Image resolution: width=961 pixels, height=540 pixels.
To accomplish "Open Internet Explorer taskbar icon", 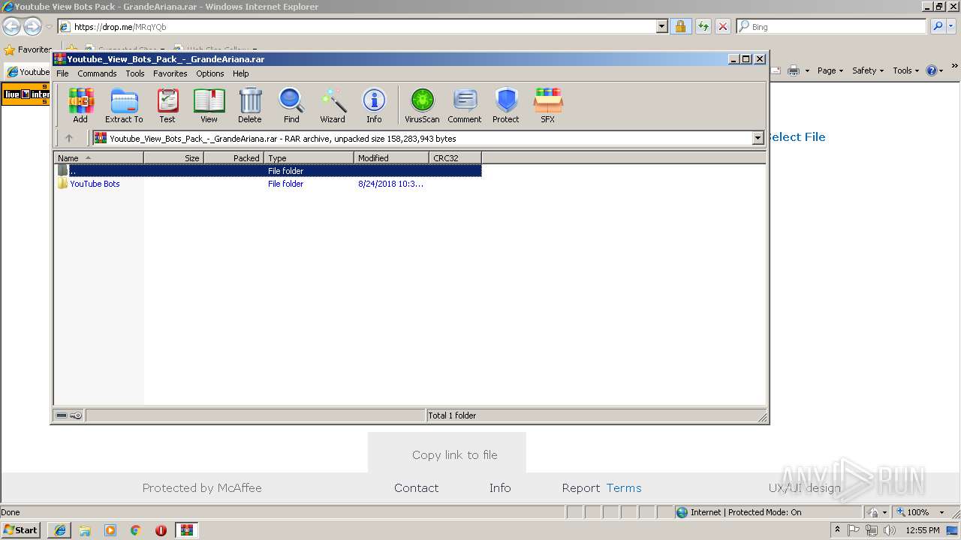I will pyautogui.click(x=59, y=530).
